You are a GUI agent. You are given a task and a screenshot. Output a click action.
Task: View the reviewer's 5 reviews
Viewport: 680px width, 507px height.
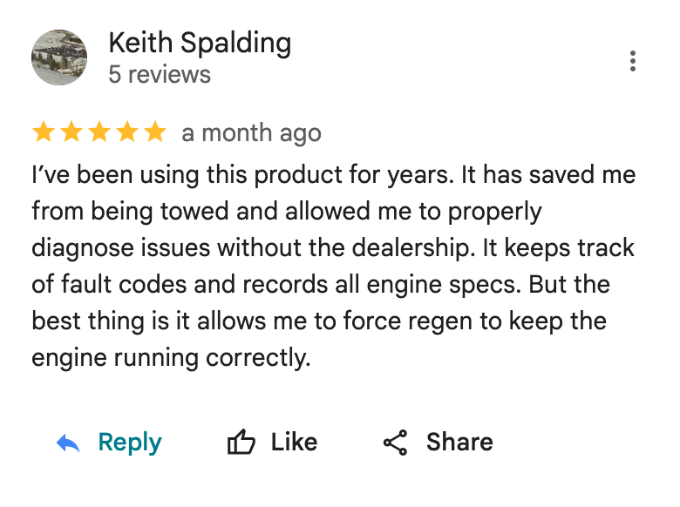tap(160, 75)
